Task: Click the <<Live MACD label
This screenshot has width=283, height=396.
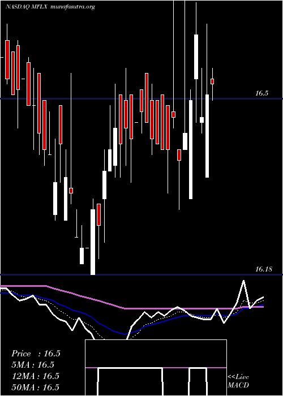Action: click(x=238, y=381)
